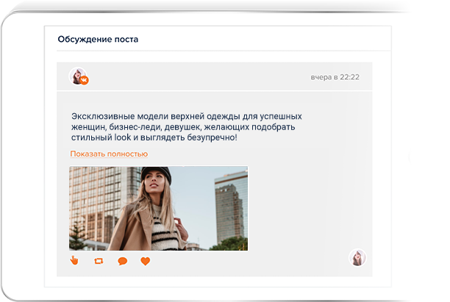Open the post photo of the woman
450x302 pixels.
158,209
